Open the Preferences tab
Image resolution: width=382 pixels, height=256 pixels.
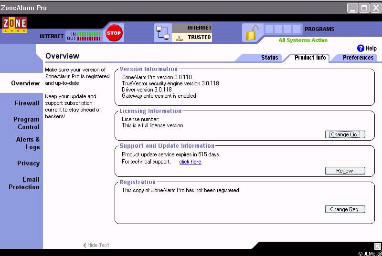pos(358,58)
